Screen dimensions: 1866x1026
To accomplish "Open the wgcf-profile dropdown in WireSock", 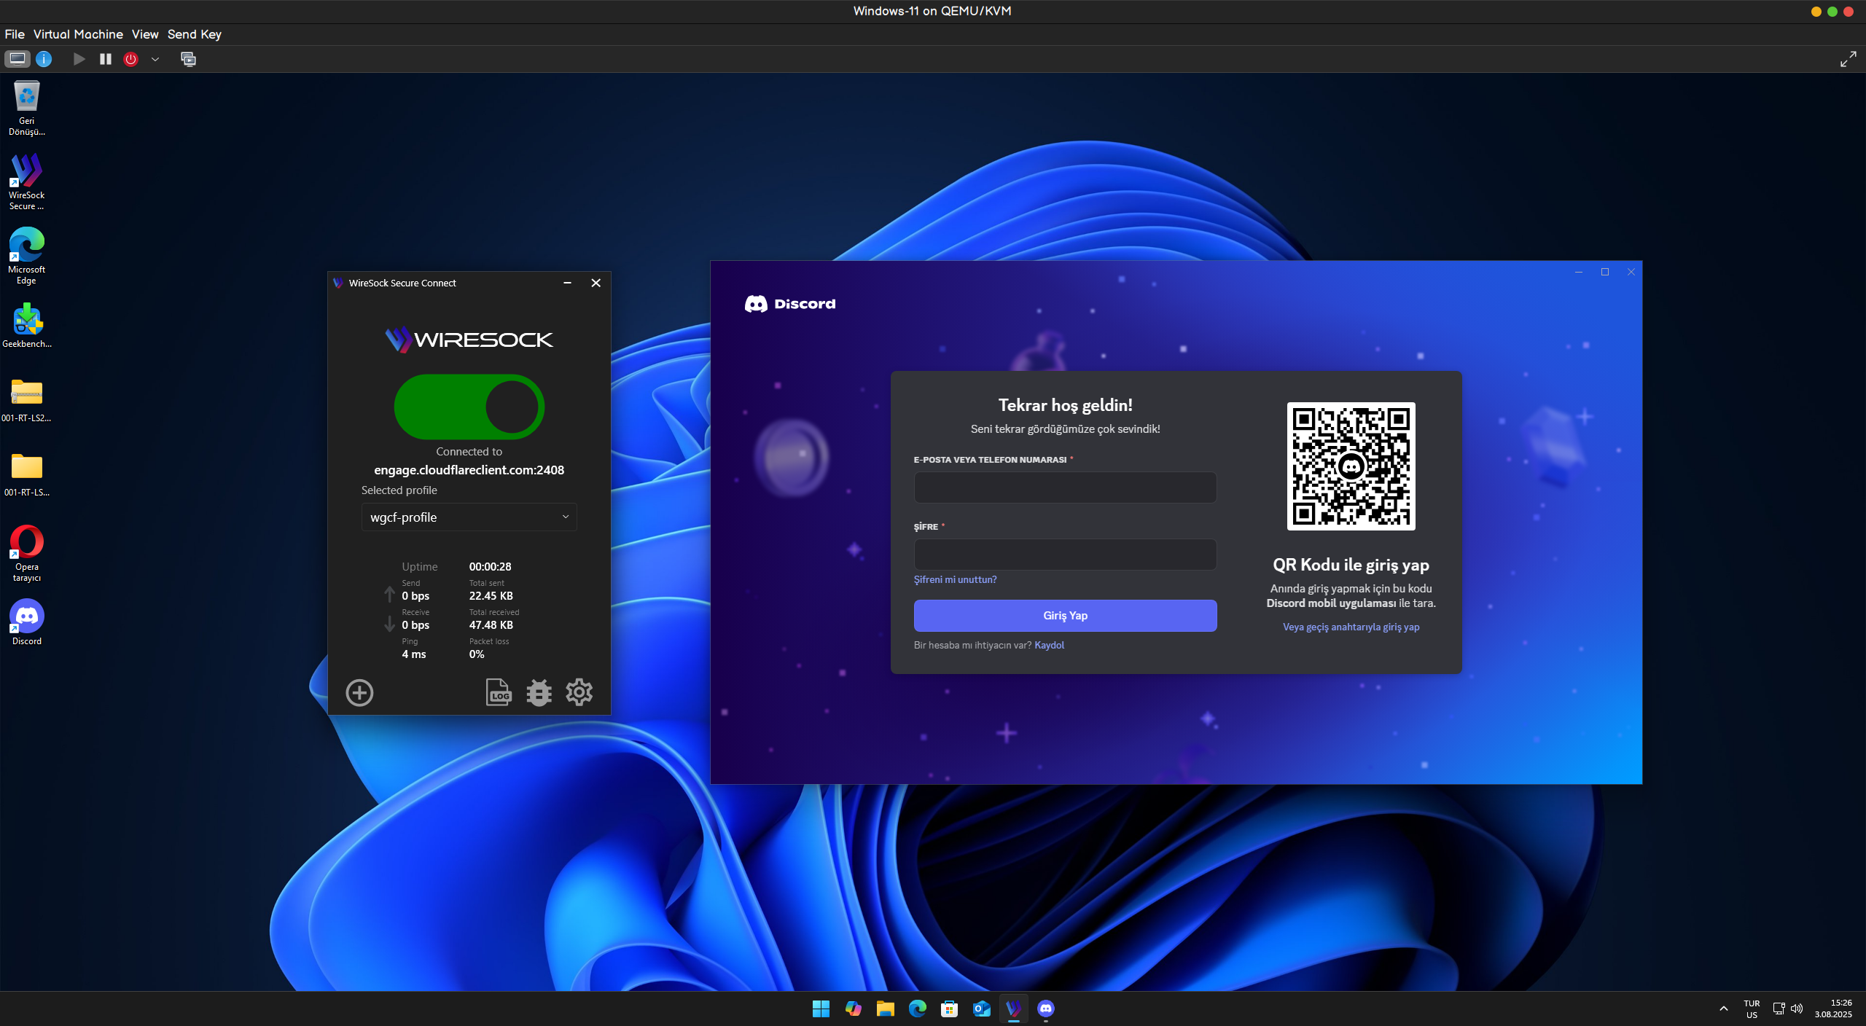I will coord(469,517).
